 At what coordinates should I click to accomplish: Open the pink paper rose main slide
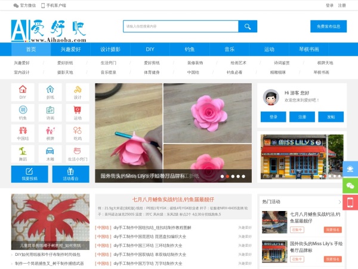[x=174, y=133]
